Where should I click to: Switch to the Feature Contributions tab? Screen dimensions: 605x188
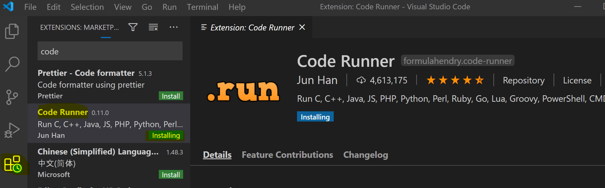[287, 155]
